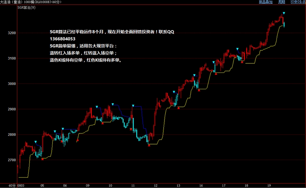Select the cyan sell marker above date 11
This screenshot has width=306, height=188.
coord(133,106)
